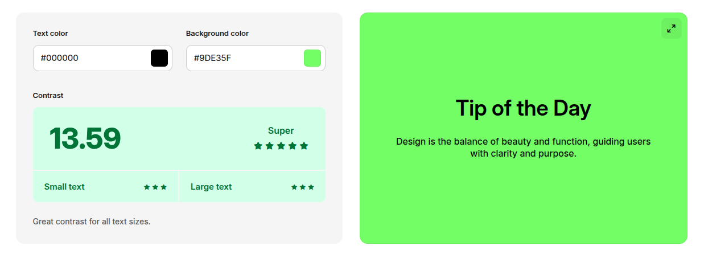Click the text color hex input field
Image resolution: width=704 pixels, height=258 pixels.
click(91, 58)
